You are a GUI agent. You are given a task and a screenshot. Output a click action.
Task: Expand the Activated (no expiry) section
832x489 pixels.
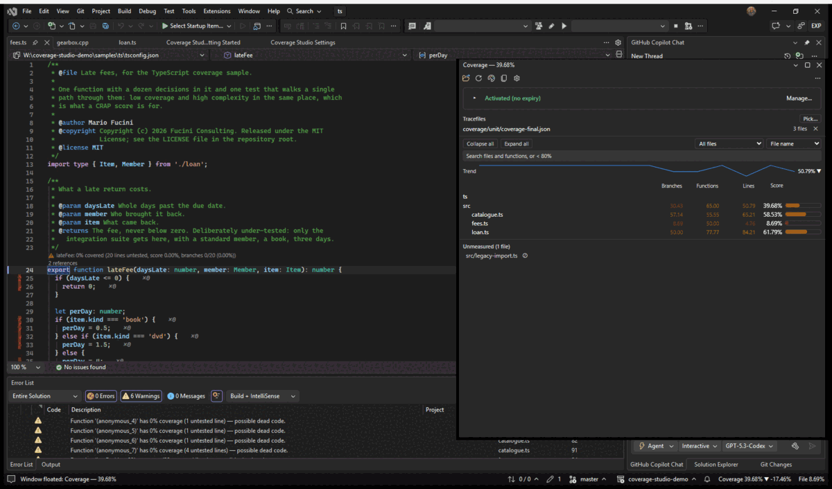[475, 98]
